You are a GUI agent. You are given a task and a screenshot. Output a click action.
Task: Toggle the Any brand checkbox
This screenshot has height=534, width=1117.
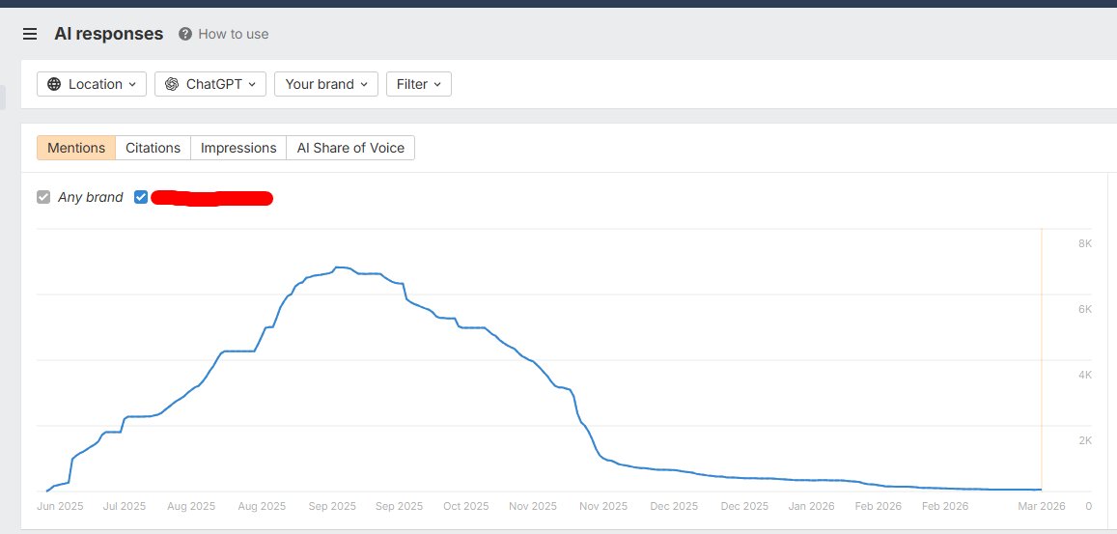pos(43,197)
